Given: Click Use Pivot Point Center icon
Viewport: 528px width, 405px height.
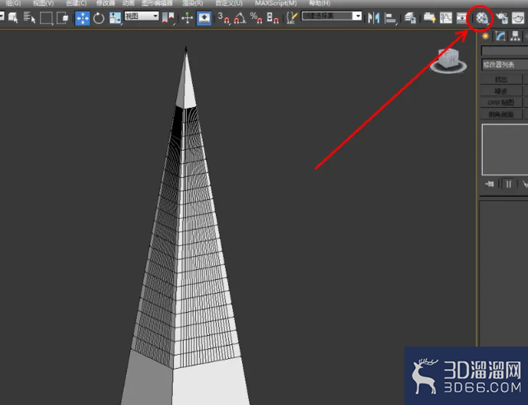Looking at the screenshot, I should (x=168, y=18).
